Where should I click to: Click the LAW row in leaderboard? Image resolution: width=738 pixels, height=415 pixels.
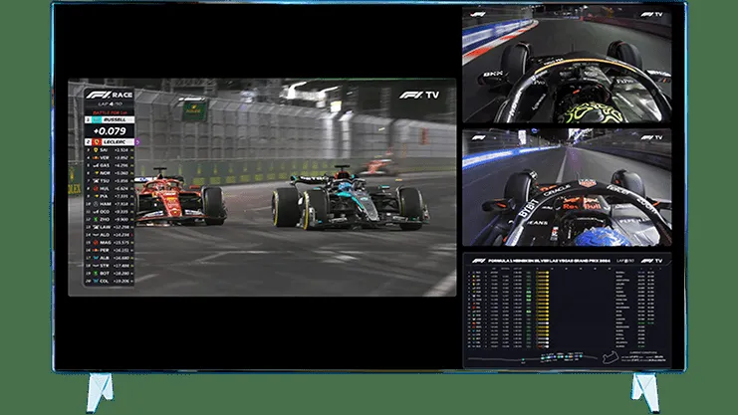(110, 227)
